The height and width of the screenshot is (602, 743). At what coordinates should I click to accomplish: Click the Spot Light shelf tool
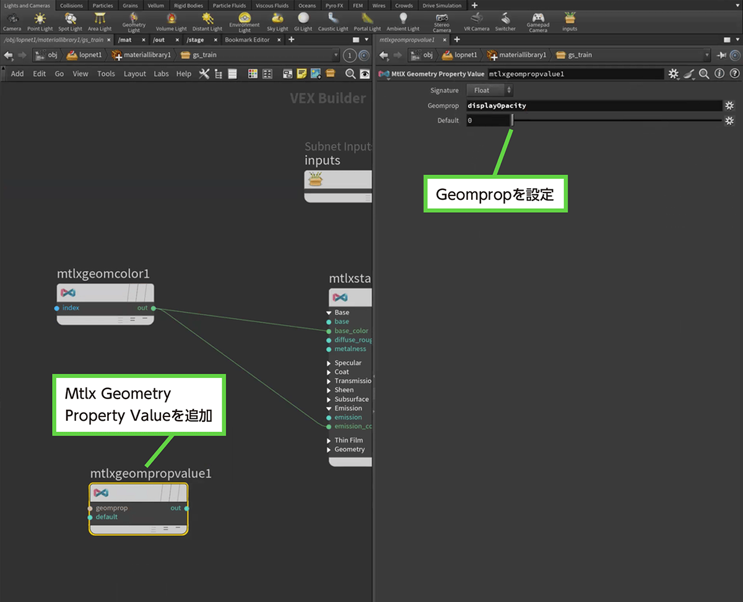coord(70,20)
